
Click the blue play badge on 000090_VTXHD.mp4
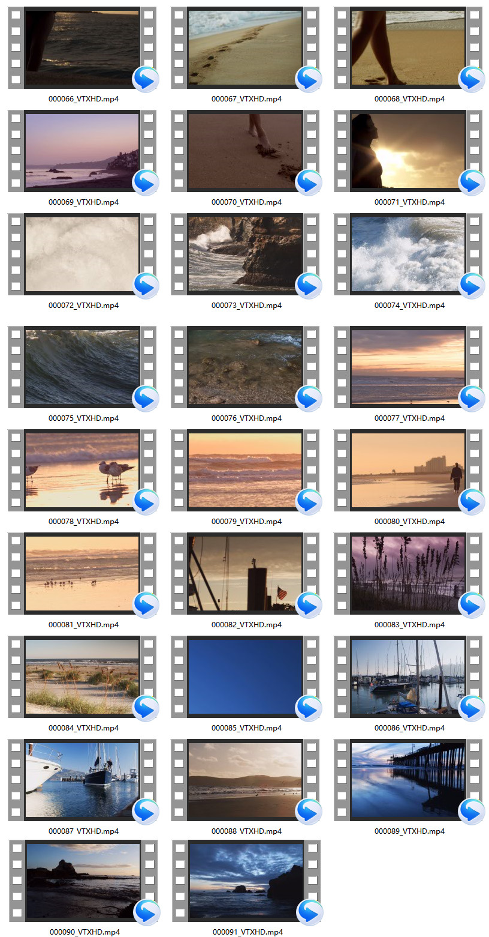point(147,912)
